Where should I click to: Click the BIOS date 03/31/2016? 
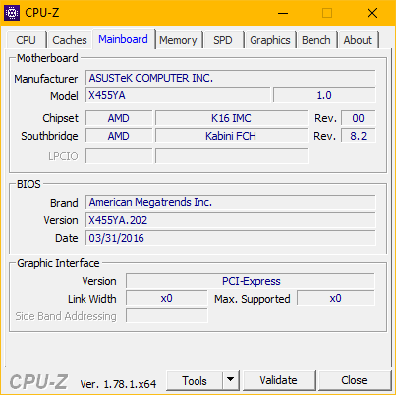pyautogui.click(x=231, y=238)
